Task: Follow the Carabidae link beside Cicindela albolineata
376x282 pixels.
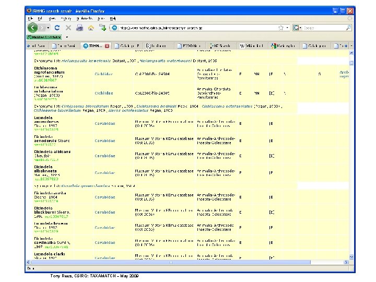Action: point(105,172)
